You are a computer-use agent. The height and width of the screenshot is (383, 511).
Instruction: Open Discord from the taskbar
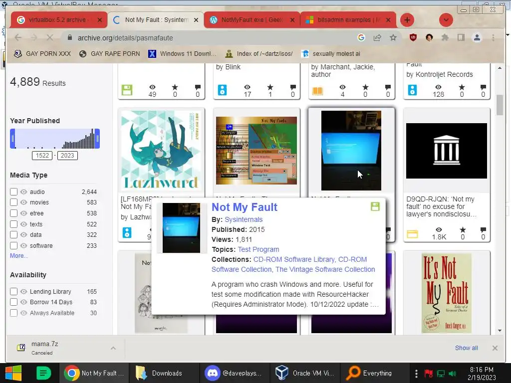coord(235,373)
